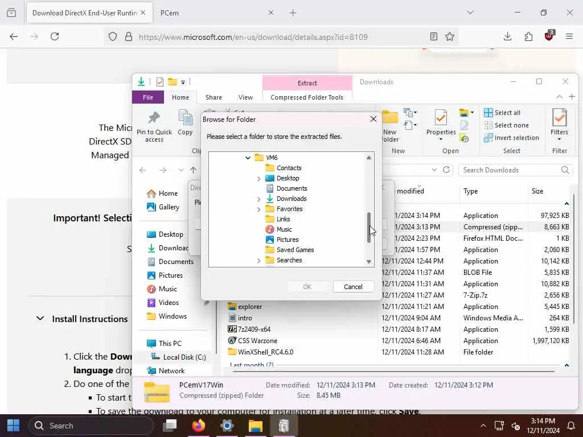Expand Searches node in folder tree
583x437 pixels.
point(259,261)
